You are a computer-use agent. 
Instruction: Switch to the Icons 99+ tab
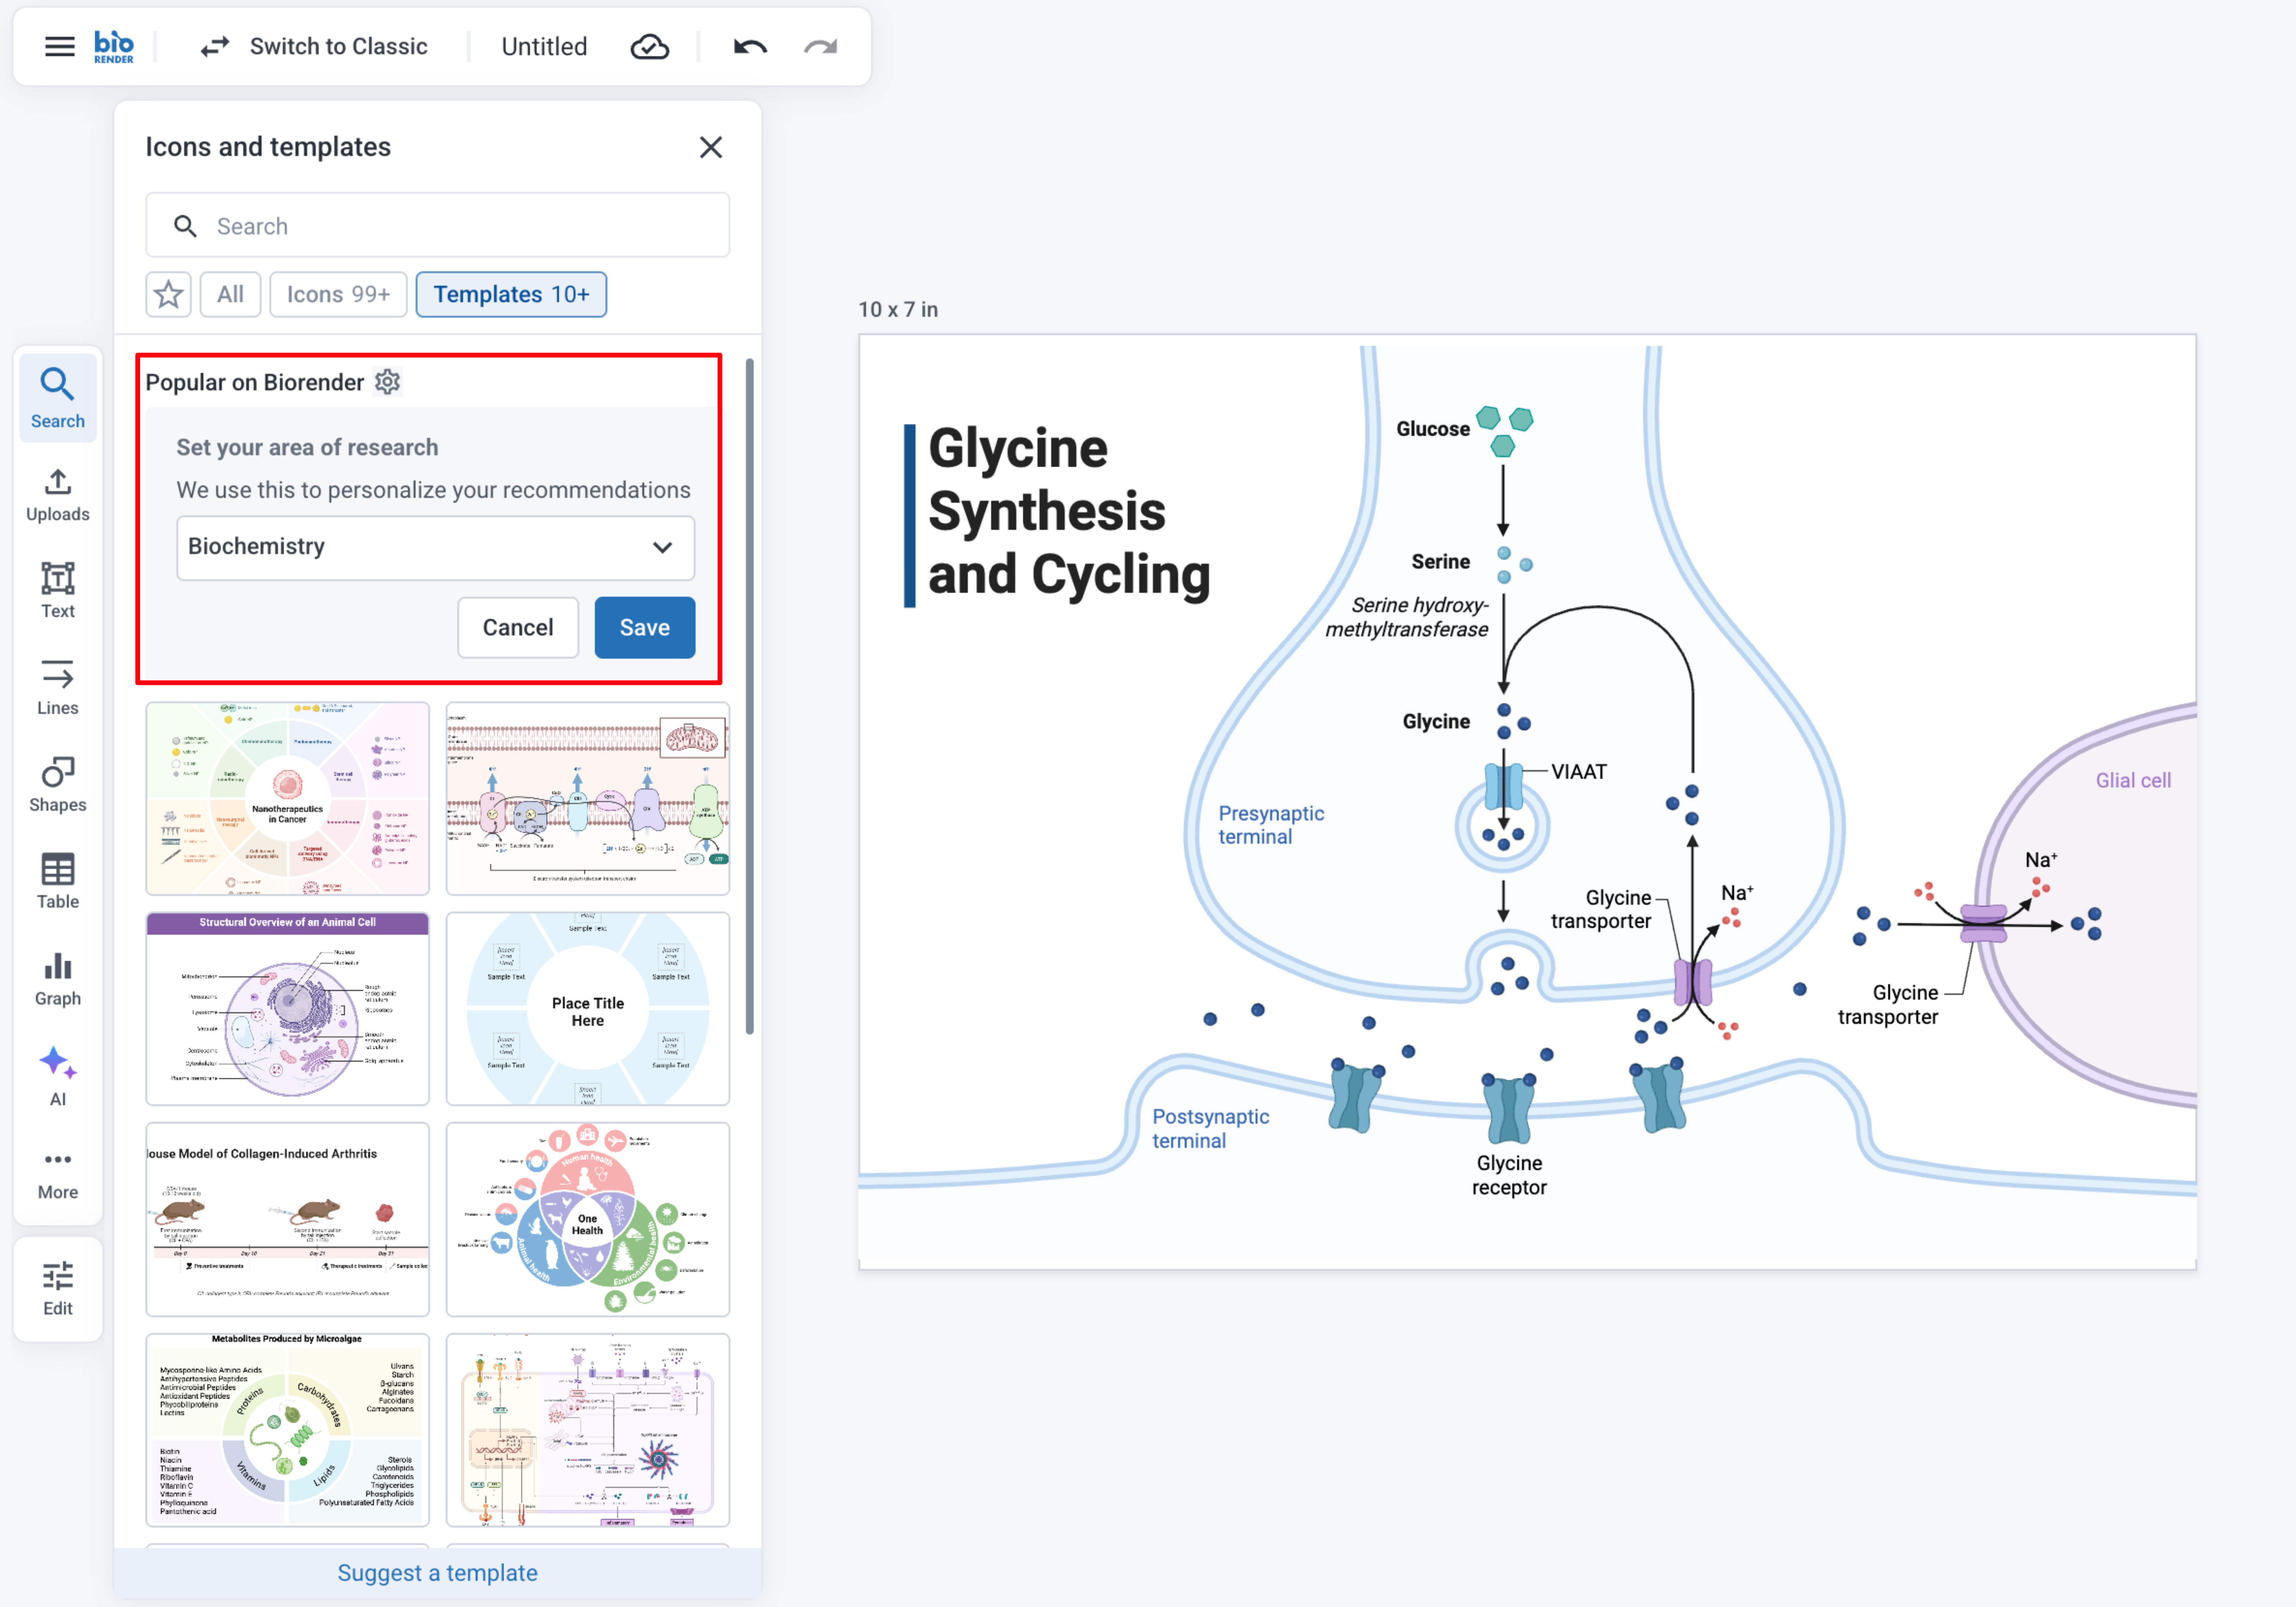338,294
